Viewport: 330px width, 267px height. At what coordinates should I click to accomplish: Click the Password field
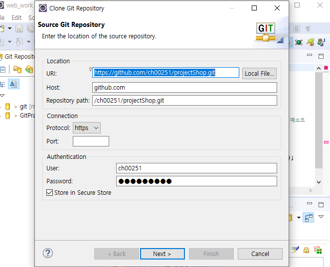point(196,181)
